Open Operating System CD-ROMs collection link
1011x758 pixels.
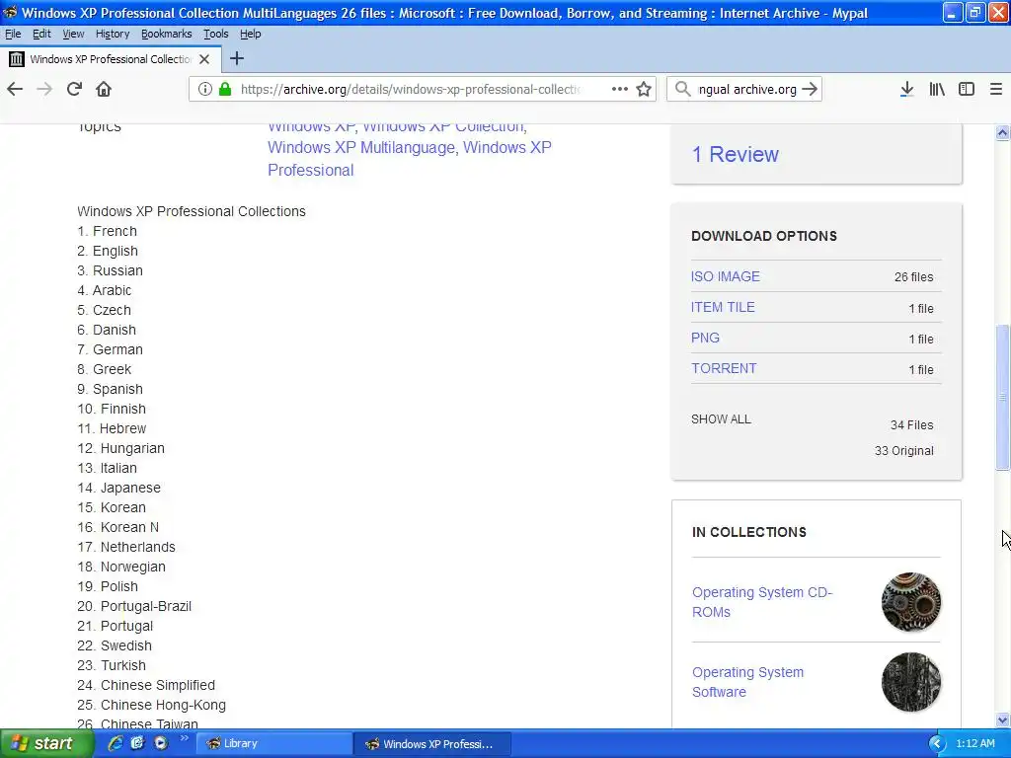(762, 602)
